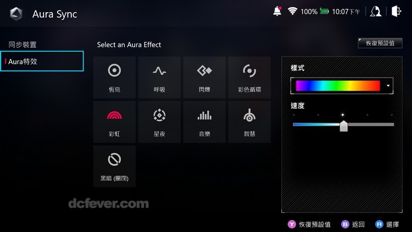Choose the 星夜 starry night effect
Viewport: 412px width, 232px height.
click(x=159, y=122)
